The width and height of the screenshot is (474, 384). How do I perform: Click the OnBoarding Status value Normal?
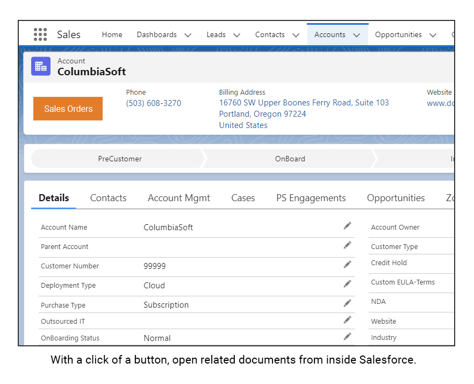157,338
